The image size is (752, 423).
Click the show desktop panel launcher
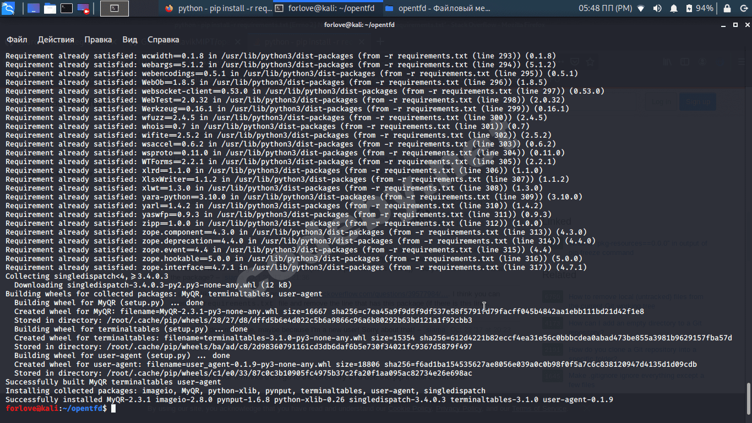[x=33, y=8]
